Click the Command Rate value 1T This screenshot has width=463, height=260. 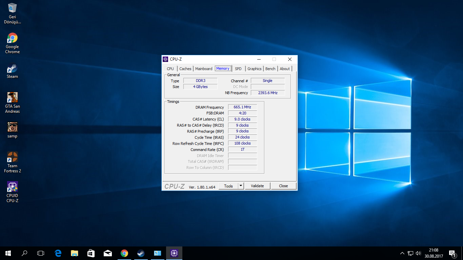242,149
